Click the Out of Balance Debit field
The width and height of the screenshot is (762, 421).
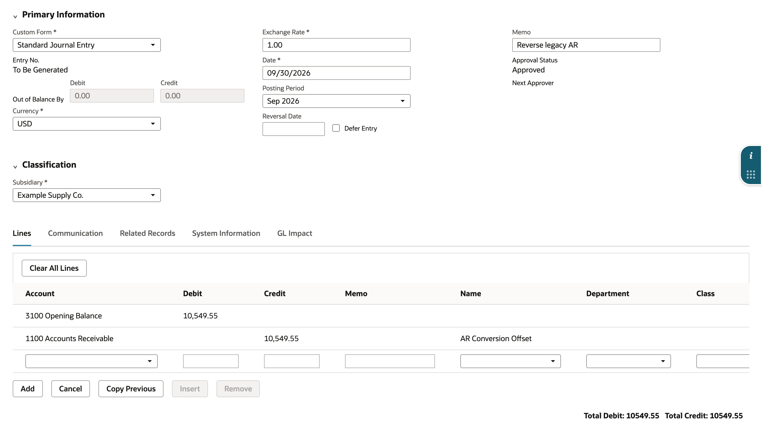point(112,96)
